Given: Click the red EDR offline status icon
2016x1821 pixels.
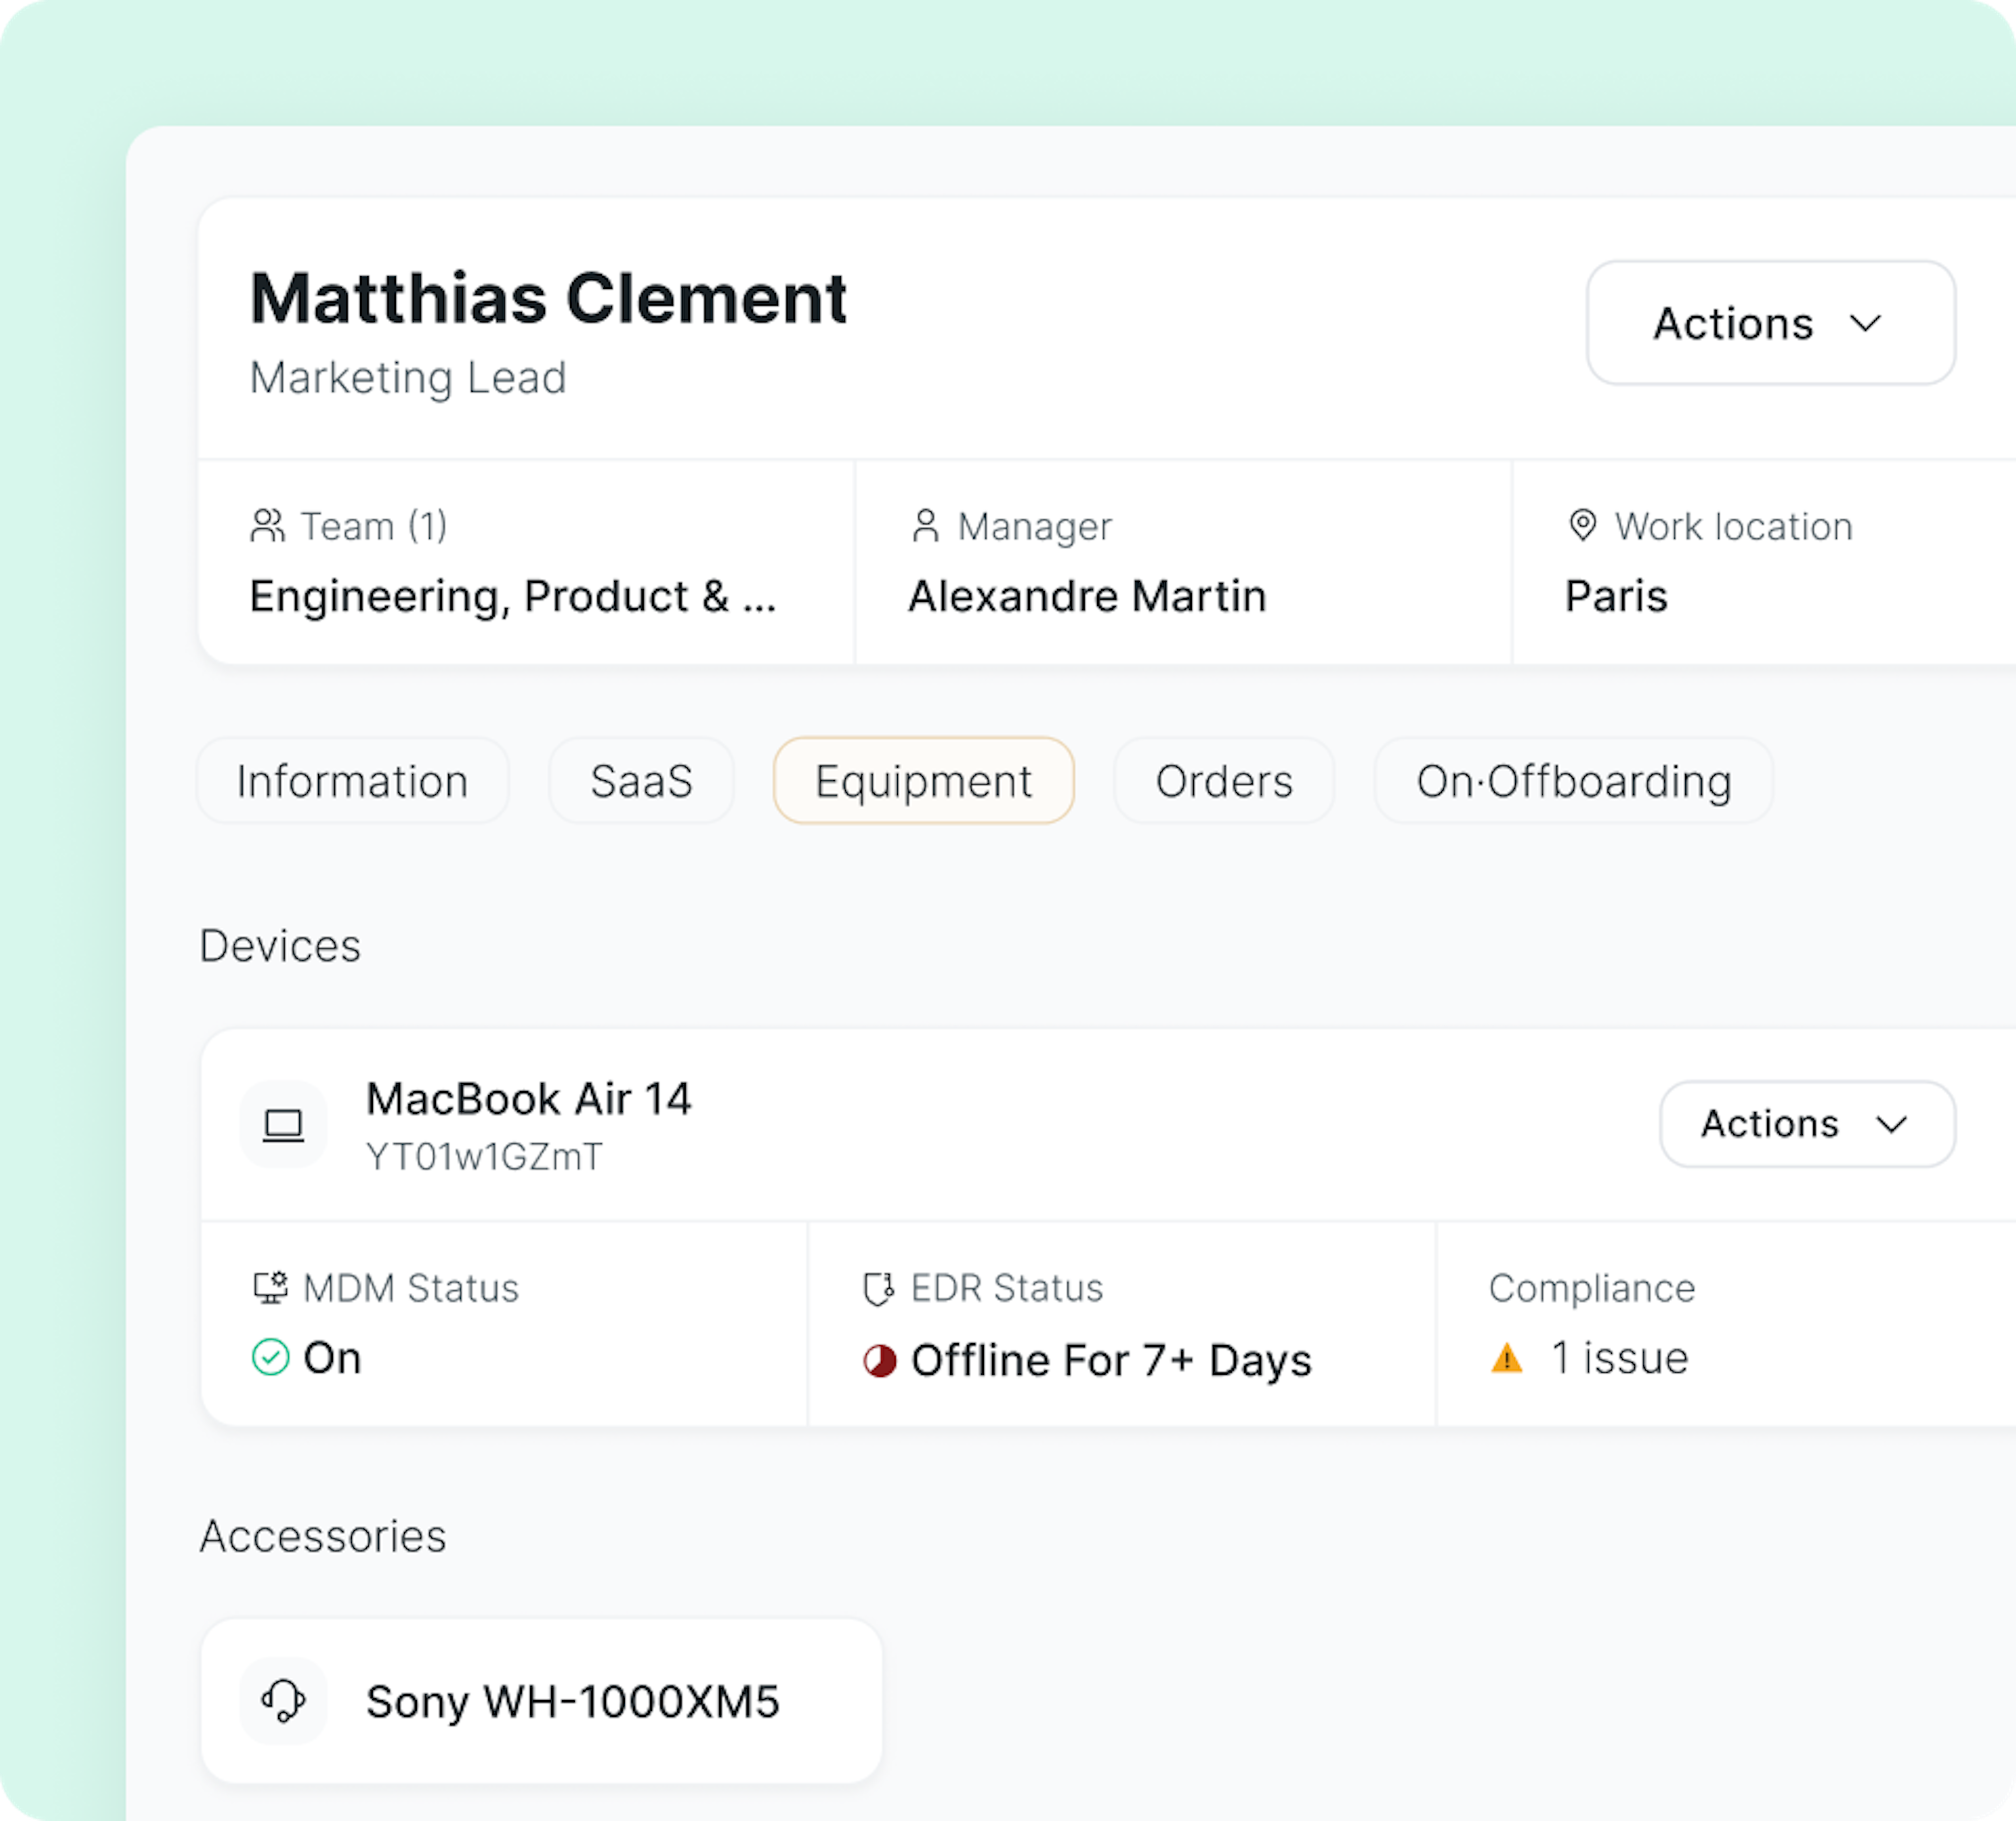Looking at the screenshot, I should [x=879, y=1361].
